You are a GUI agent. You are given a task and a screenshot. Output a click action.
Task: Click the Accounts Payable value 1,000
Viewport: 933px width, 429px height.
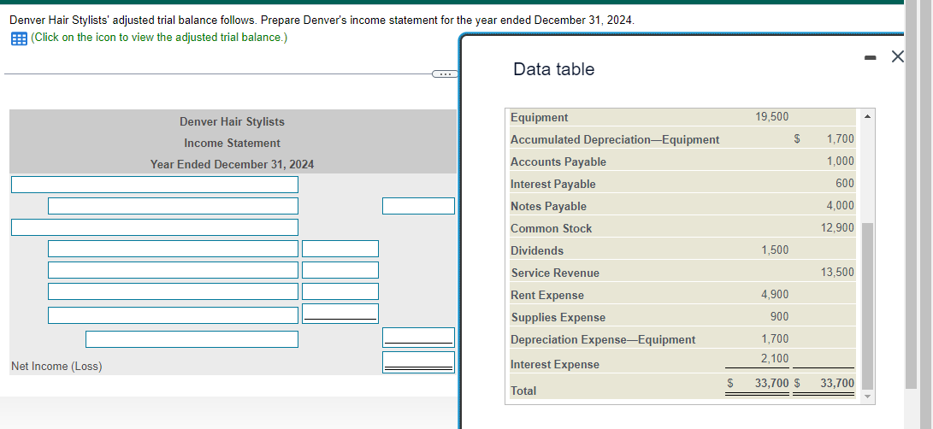840,162
